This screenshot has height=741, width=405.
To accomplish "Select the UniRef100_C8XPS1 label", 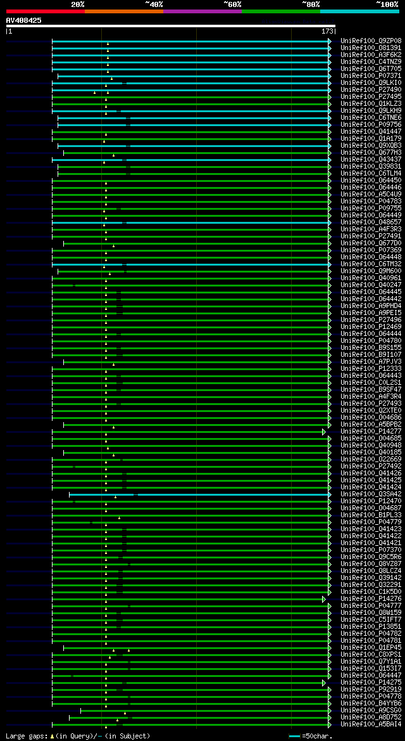I will tap(371, 655).
